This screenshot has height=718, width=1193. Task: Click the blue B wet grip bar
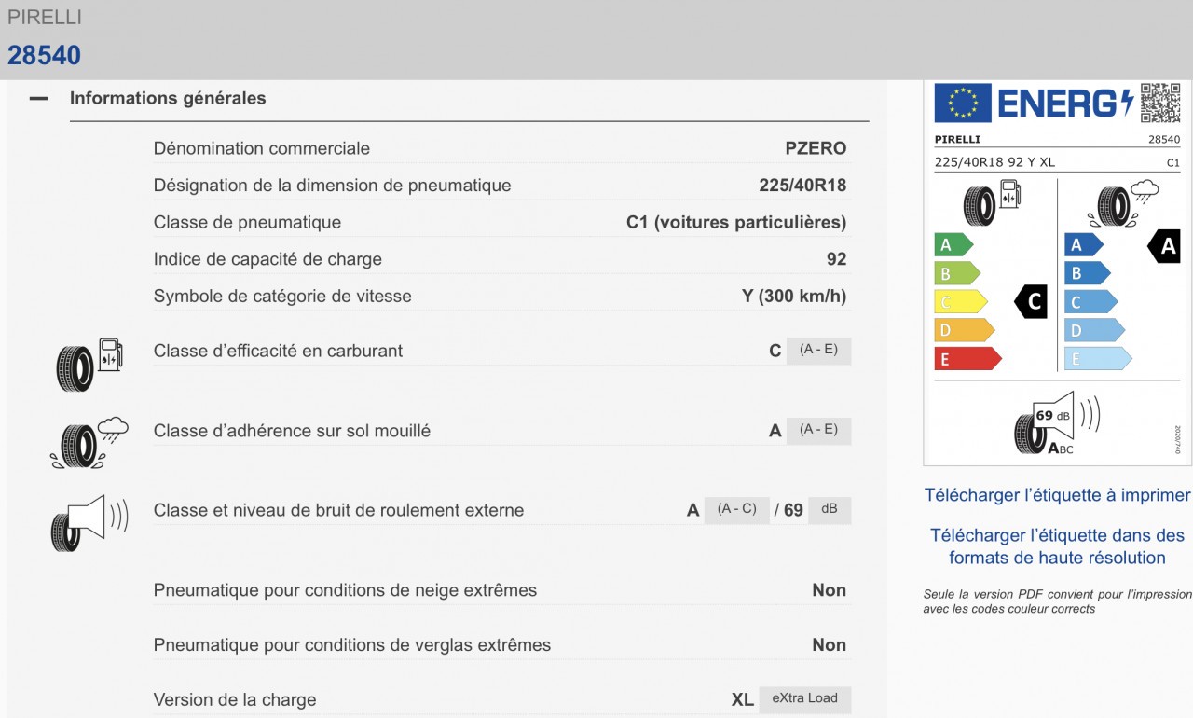[1088, 274]
